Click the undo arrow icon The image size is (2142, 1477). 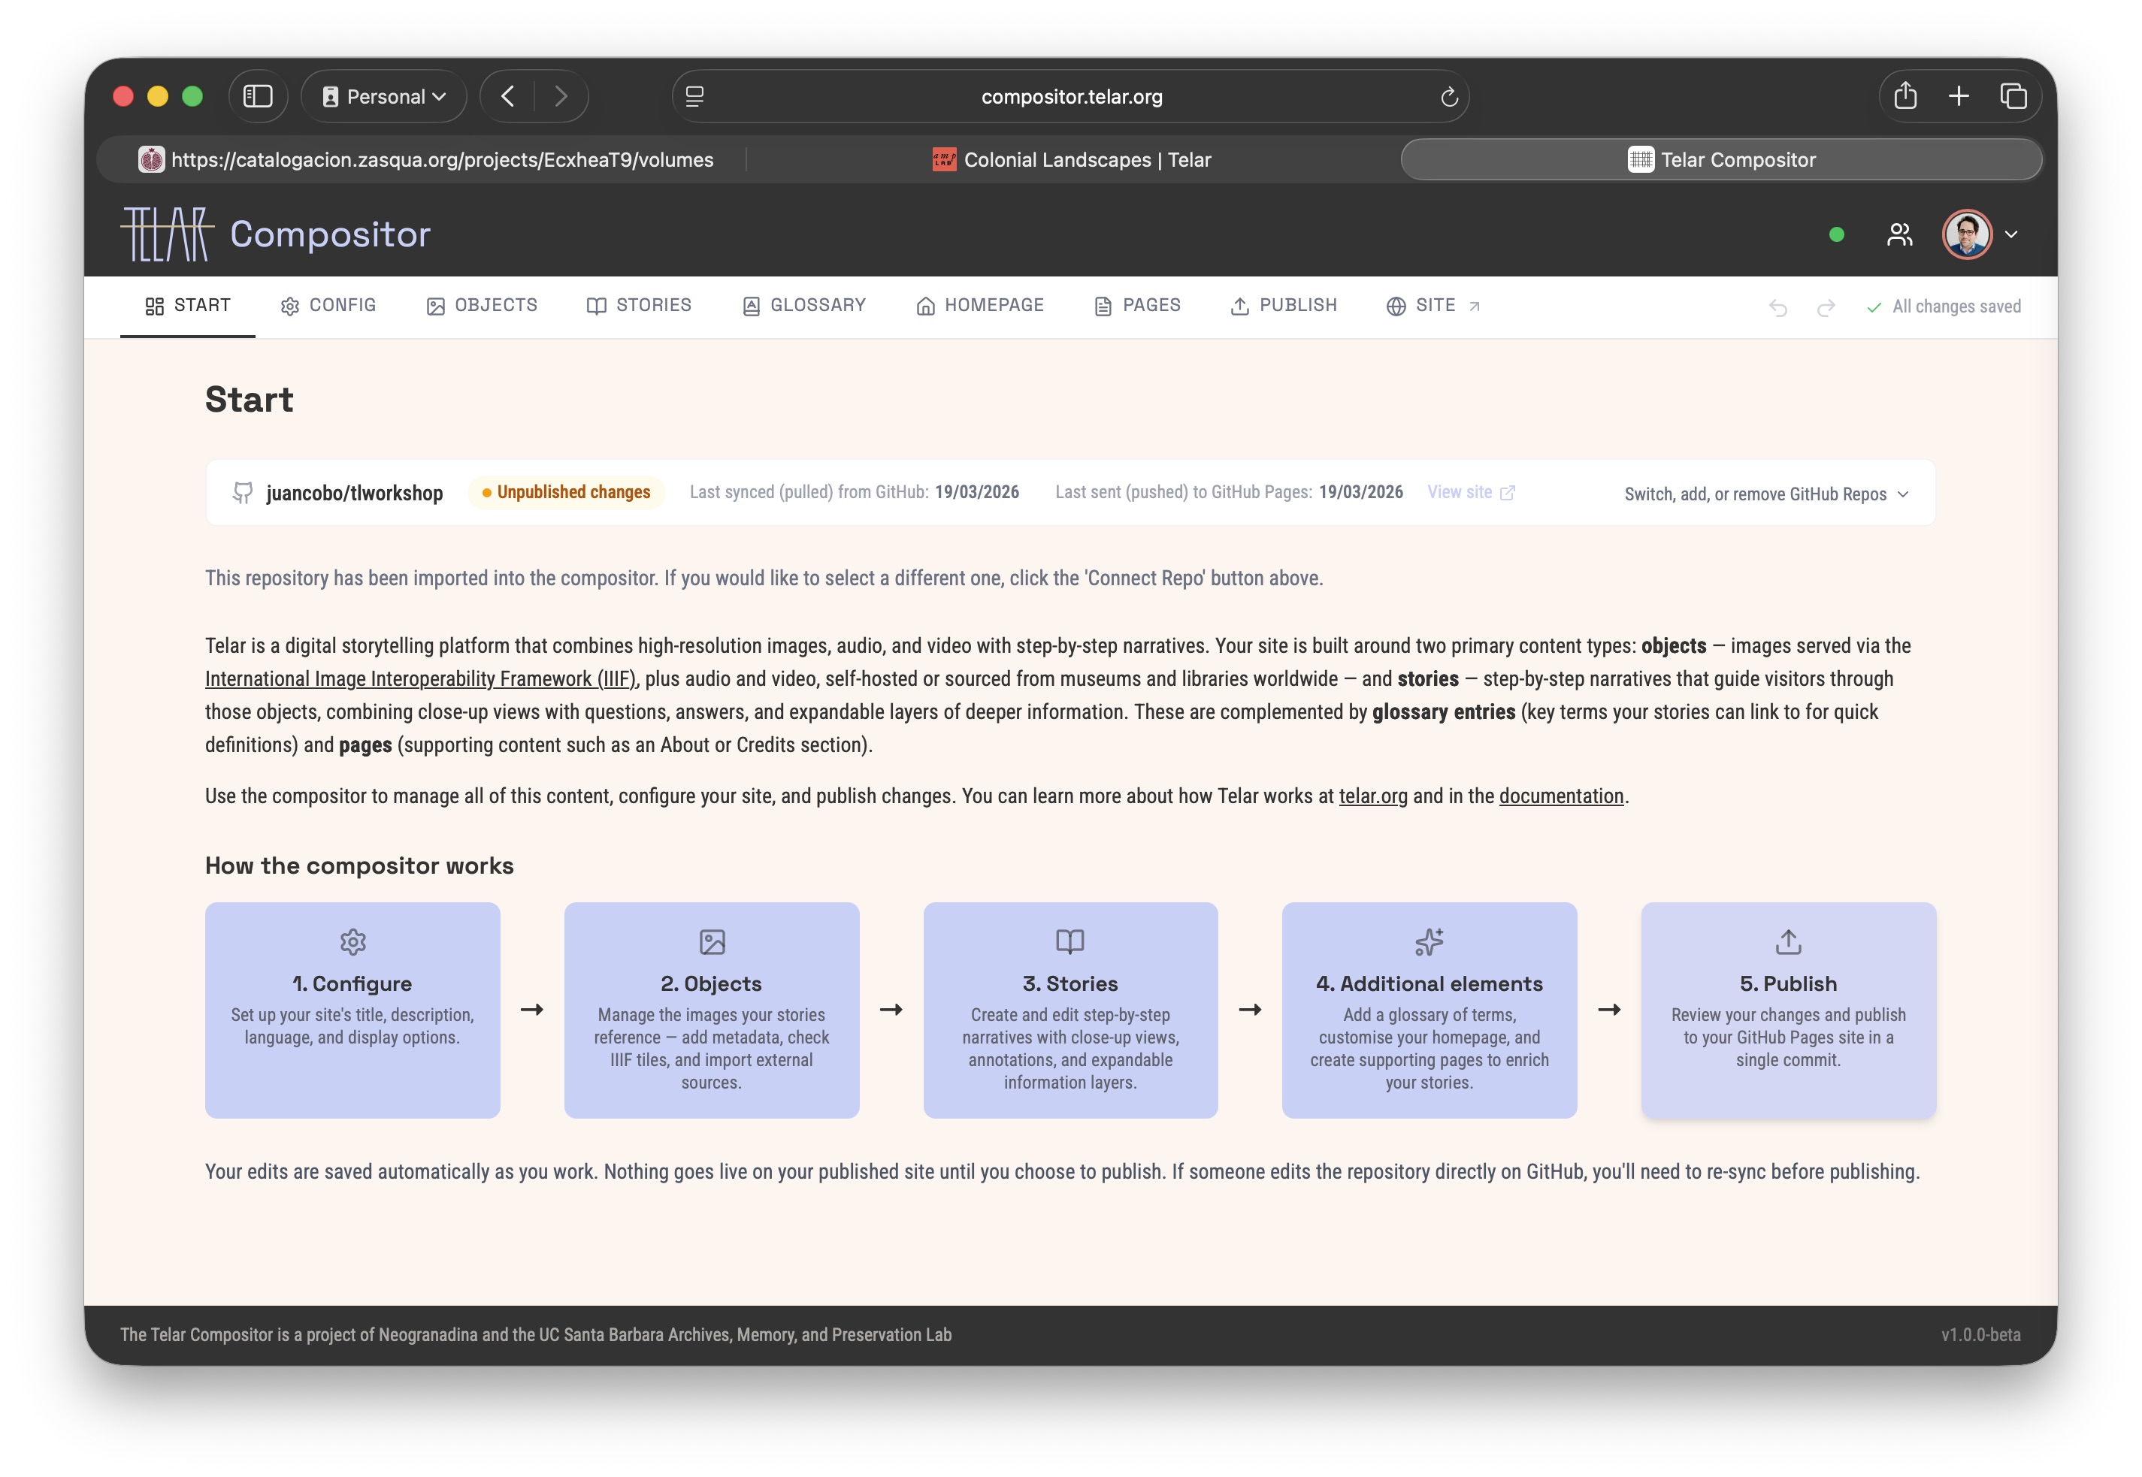(1777, 307)
